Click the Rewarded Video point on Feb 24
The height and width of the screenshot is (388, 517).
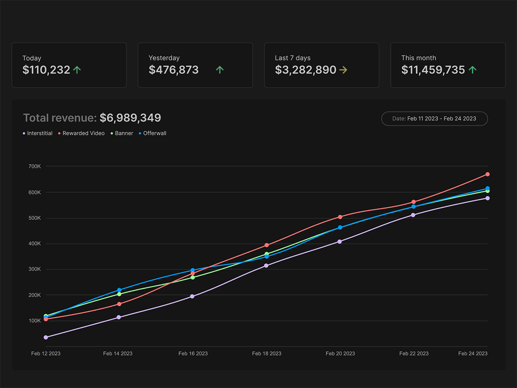point(487,174)
